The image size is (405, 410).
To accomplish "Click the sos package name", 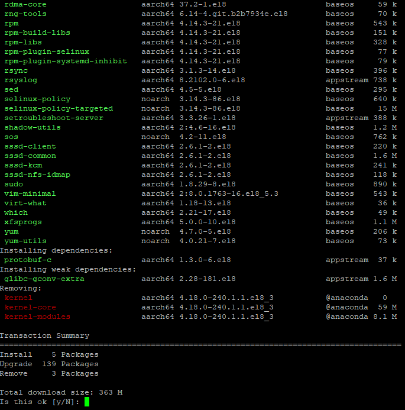I will click(11, 137).
